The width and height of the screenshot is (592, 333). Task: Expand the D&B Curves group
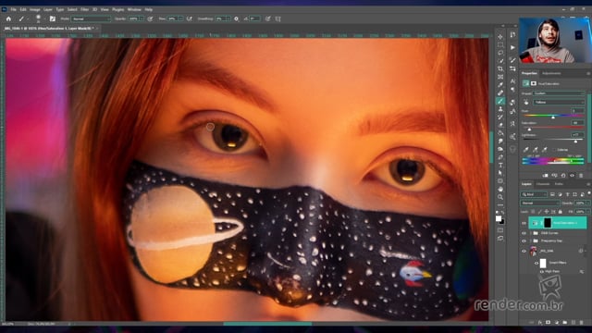(x=530, y=233)
